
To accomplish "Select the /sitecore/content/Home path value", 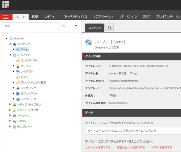I will coord(123,81).
